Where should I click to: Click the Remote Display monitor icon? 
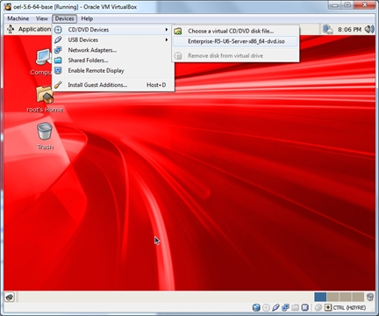(58, 70)
